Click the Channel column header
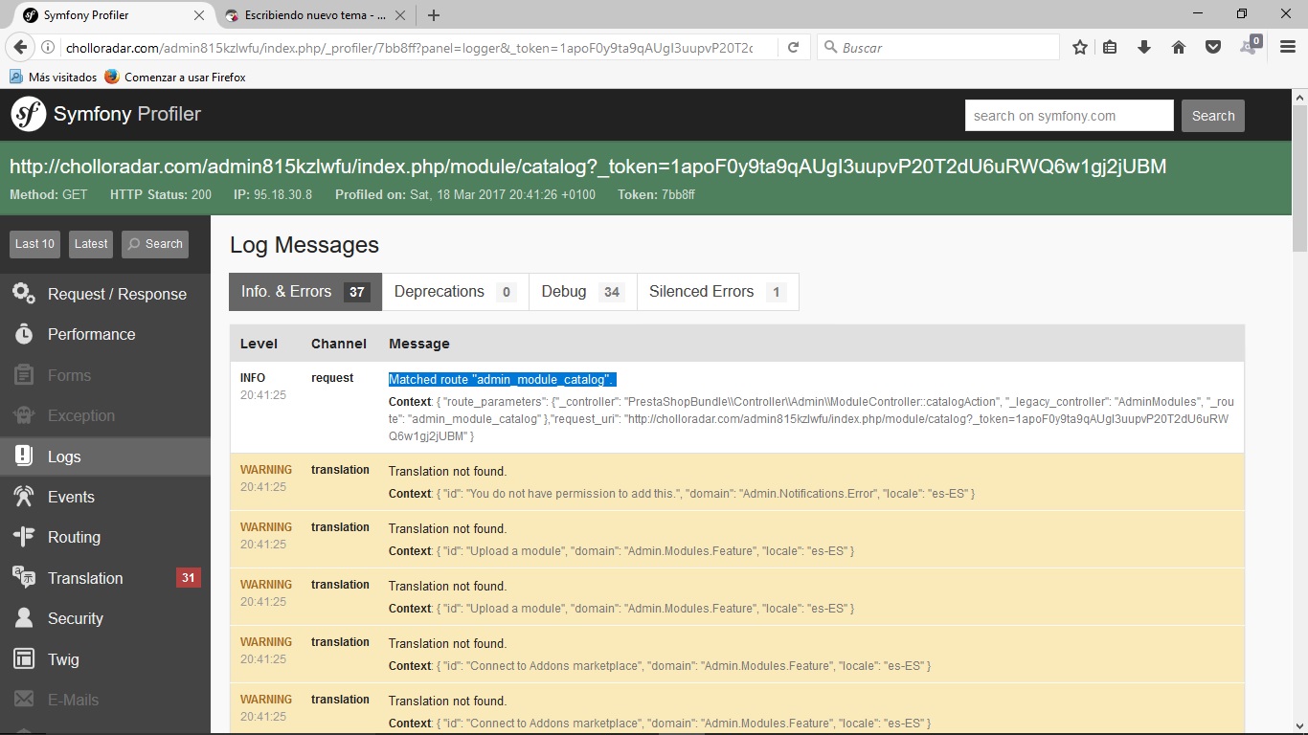Image resolution: width=1308 pixels, height=735 pixels. [339, 344]
